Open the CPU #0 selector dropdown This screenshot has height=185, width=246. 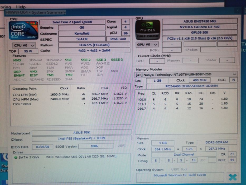coord(24,45)
